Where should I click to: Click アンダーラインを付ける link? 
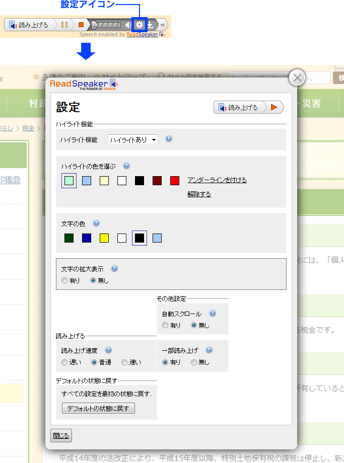[x=217, y=180]
